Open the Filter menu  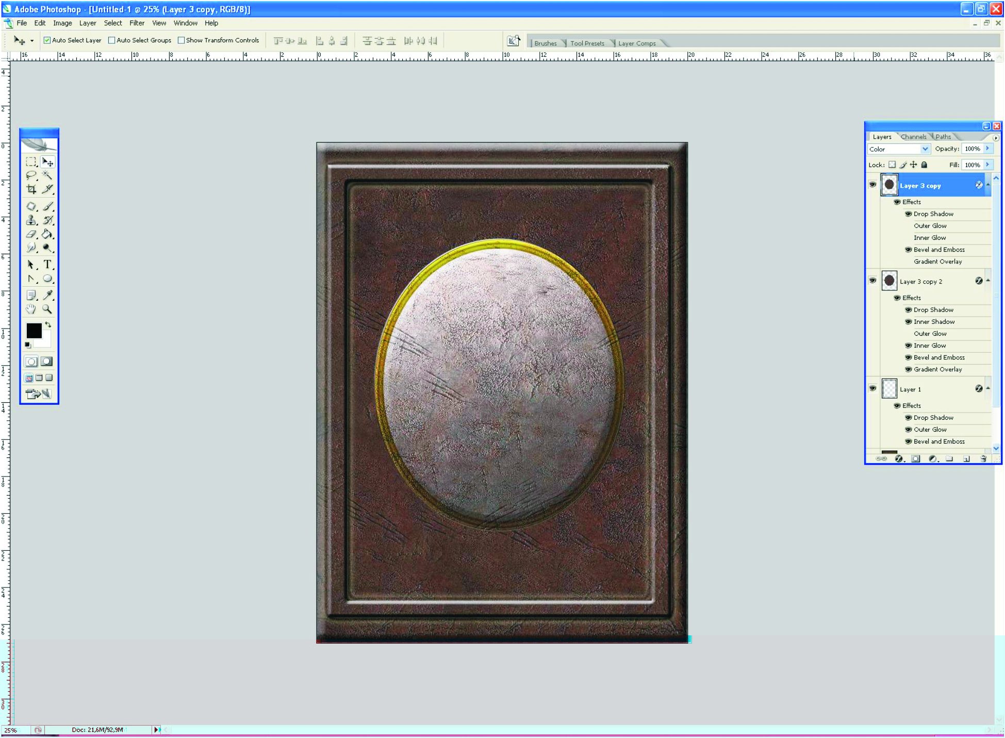pyautogui.click(x=137, y=23)
